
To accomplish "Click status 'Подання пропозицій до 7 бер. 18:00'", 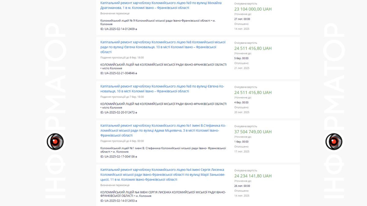I will (122, 97).
